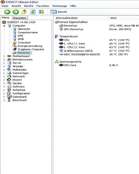The image size is (139, 174).
Task: Click the Multimedia speaker icon
Action: pyautogui.click(x=9, y=70)
